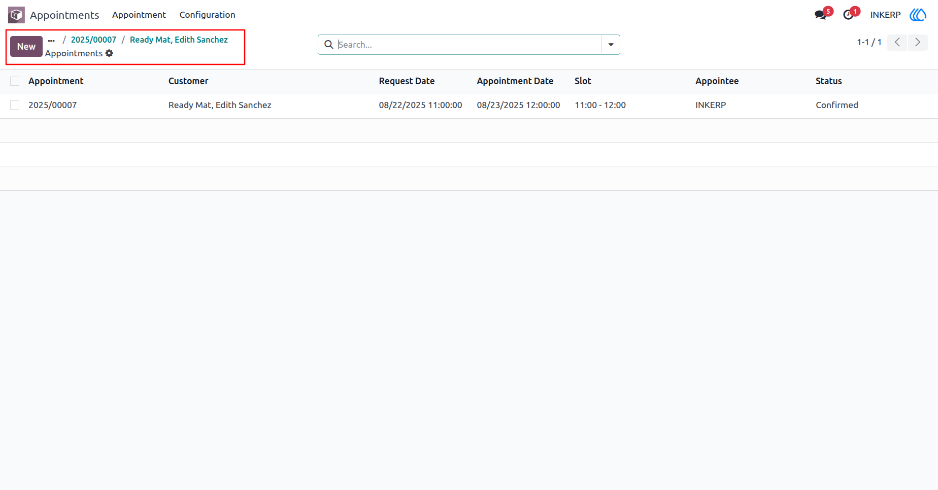Click the request date 08/22/2025 11:00:00
Image resolution: width=938 pixels, height=490 pixels.
pos(420,105)
